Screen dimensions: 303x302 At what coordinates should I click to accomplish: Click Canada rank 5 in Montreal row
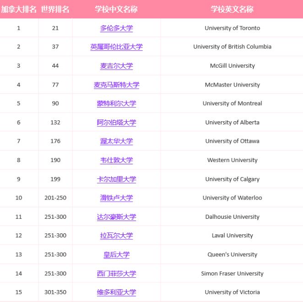tap(19, 103)
